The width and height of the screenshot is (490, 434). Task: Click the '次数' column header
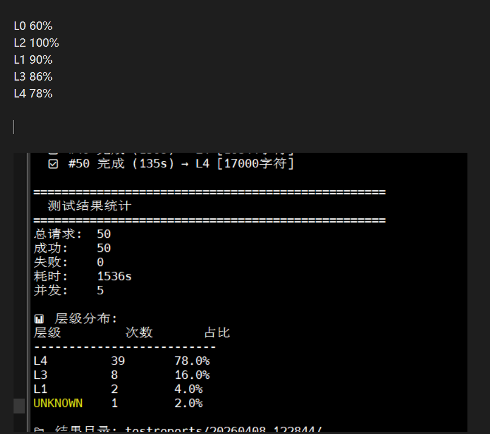[139, 333]
